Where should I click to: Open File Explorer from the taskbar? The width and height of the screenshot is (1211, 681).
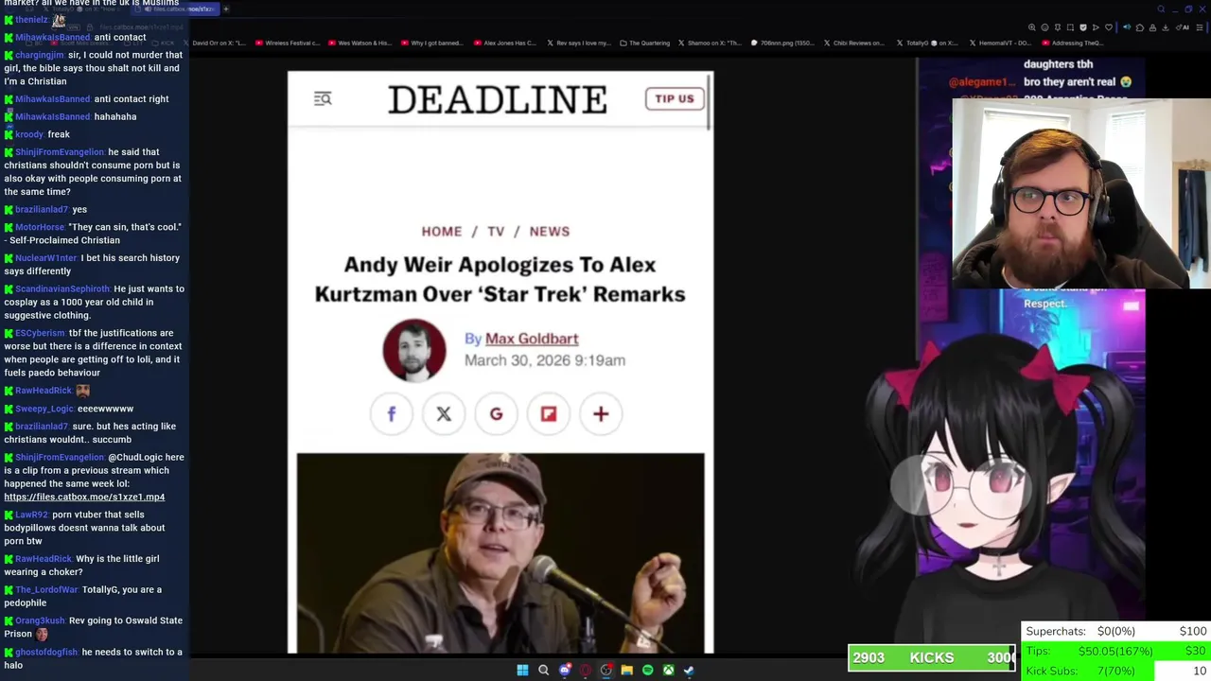coord(626,670)
